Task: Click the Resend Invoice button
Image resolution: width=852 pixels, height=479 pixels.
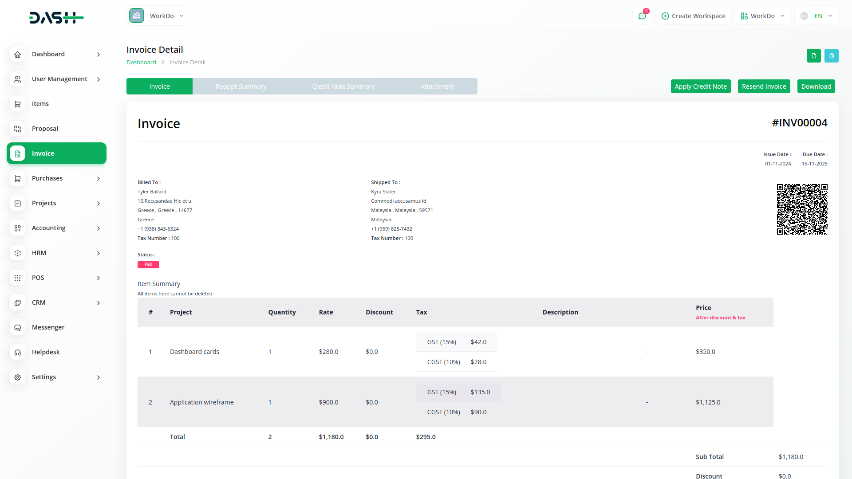Action: click(x=764, y=86)
